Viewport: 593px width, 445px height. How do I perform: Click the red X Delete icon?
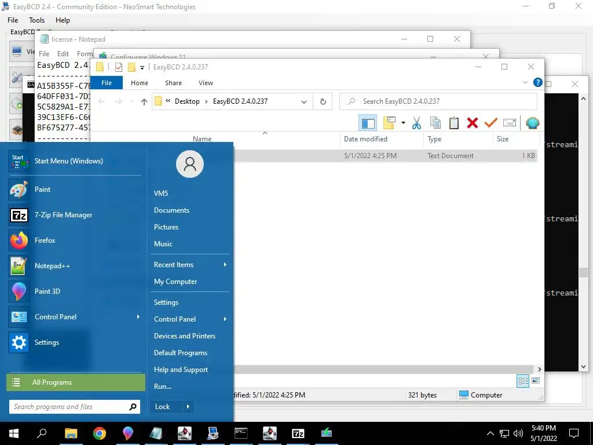point(473,123)
